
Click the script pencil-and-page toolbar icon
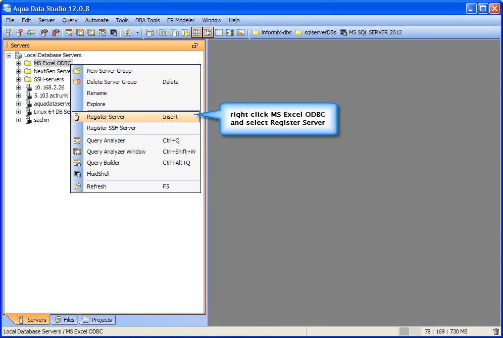pos(127,32)
